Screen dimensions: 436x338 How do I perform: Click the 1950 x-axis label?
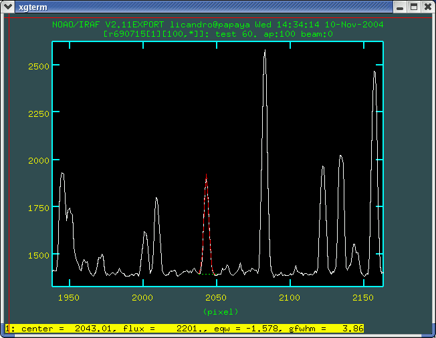point(69,297)
